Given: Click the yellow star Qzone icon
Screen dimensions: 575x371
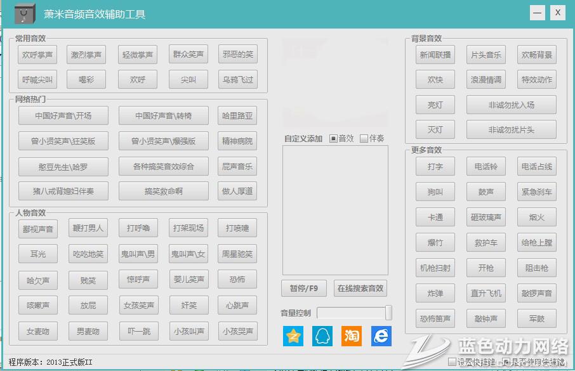Looking at the screenshot, I should (x=293, y=336).
